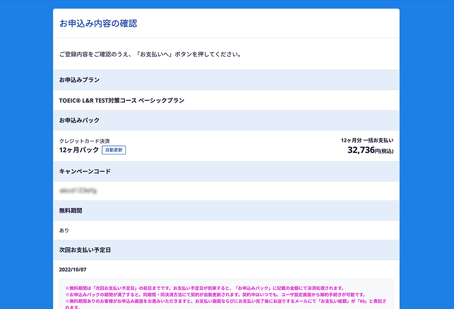Screen dimensions: 454x309
Task: Select the お申込みプラン section header
Action: (79, 80)
